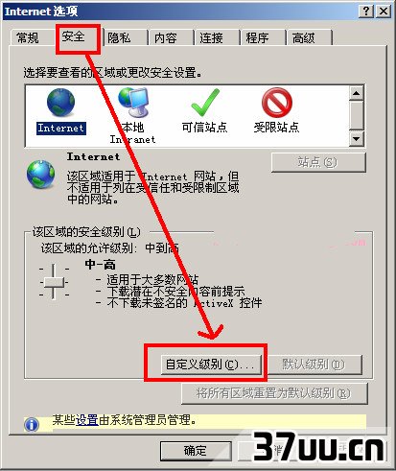Viewport: 396px width, 471px height.
Task: Click the zone list scroll up arrow
Action: click(356, 93)
